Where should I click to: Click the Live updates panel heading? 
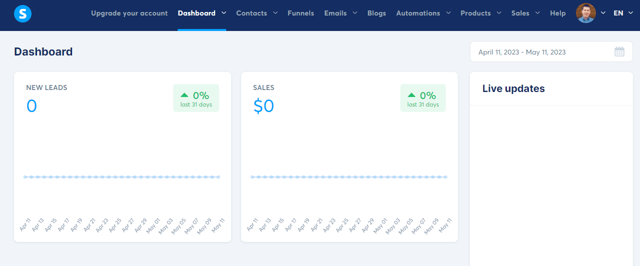513,88
